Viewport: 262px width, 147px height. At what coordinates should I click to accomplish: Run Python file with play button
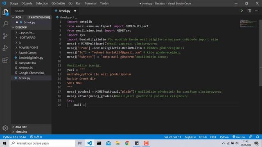pos(242,11)
